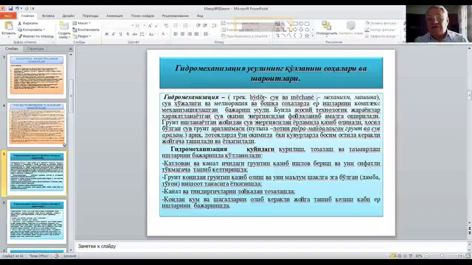Select right arrow shape in gallery

coord(295,29)
